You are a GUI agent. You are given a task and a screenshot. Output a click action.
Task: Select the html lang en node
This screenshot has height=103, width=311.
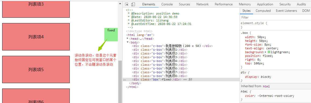140,35
